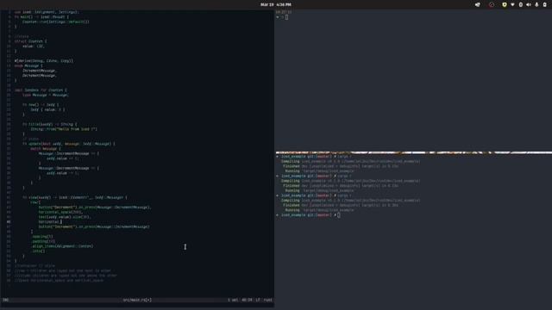Click the struct Counter line
The image size is (552, 310).
(31, 41)
